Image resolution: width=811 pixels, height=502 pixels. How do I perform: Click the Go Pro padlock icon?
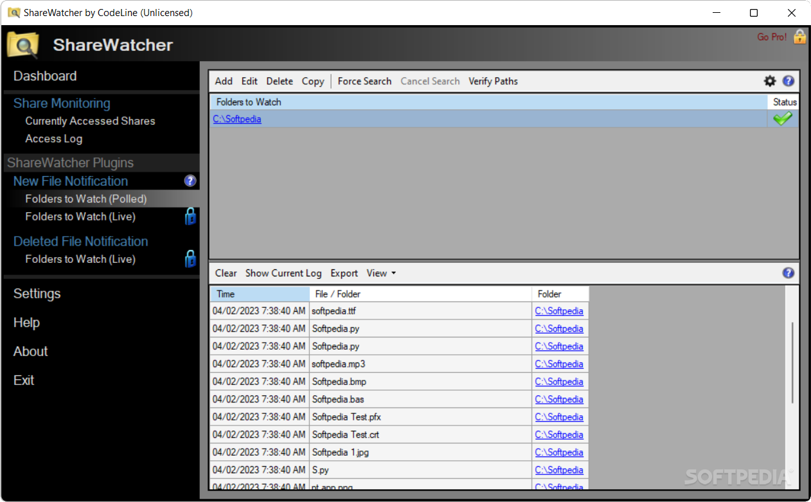click(799, 37)
